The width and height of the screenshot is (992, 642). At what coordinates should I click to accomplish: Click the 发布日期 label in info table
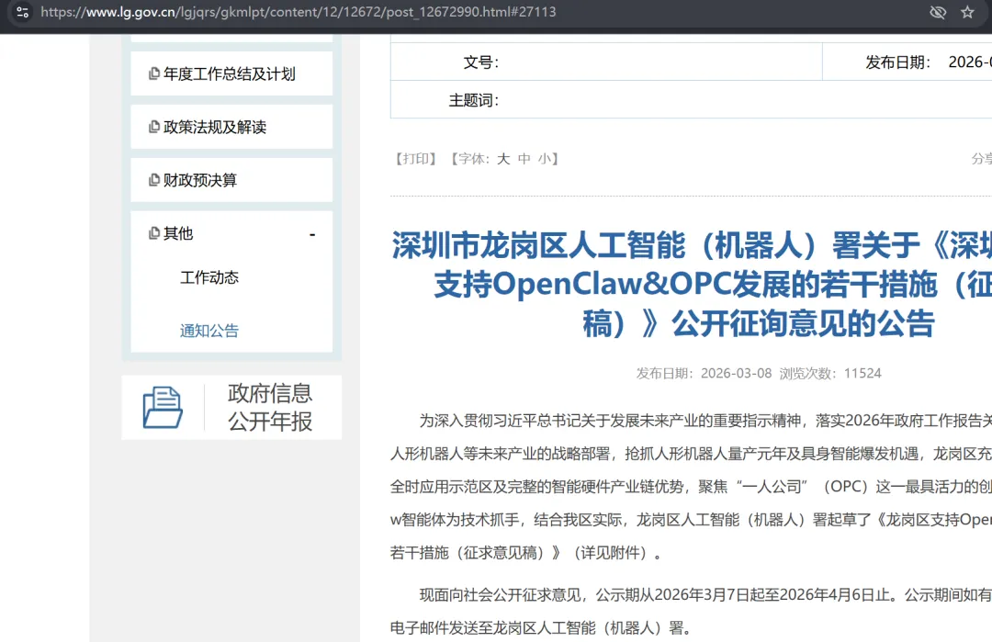click(x=898, y=62)
